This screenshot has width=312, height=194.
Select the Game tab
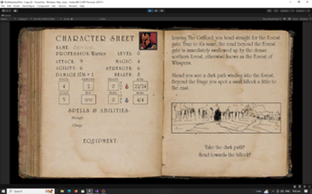6,15
